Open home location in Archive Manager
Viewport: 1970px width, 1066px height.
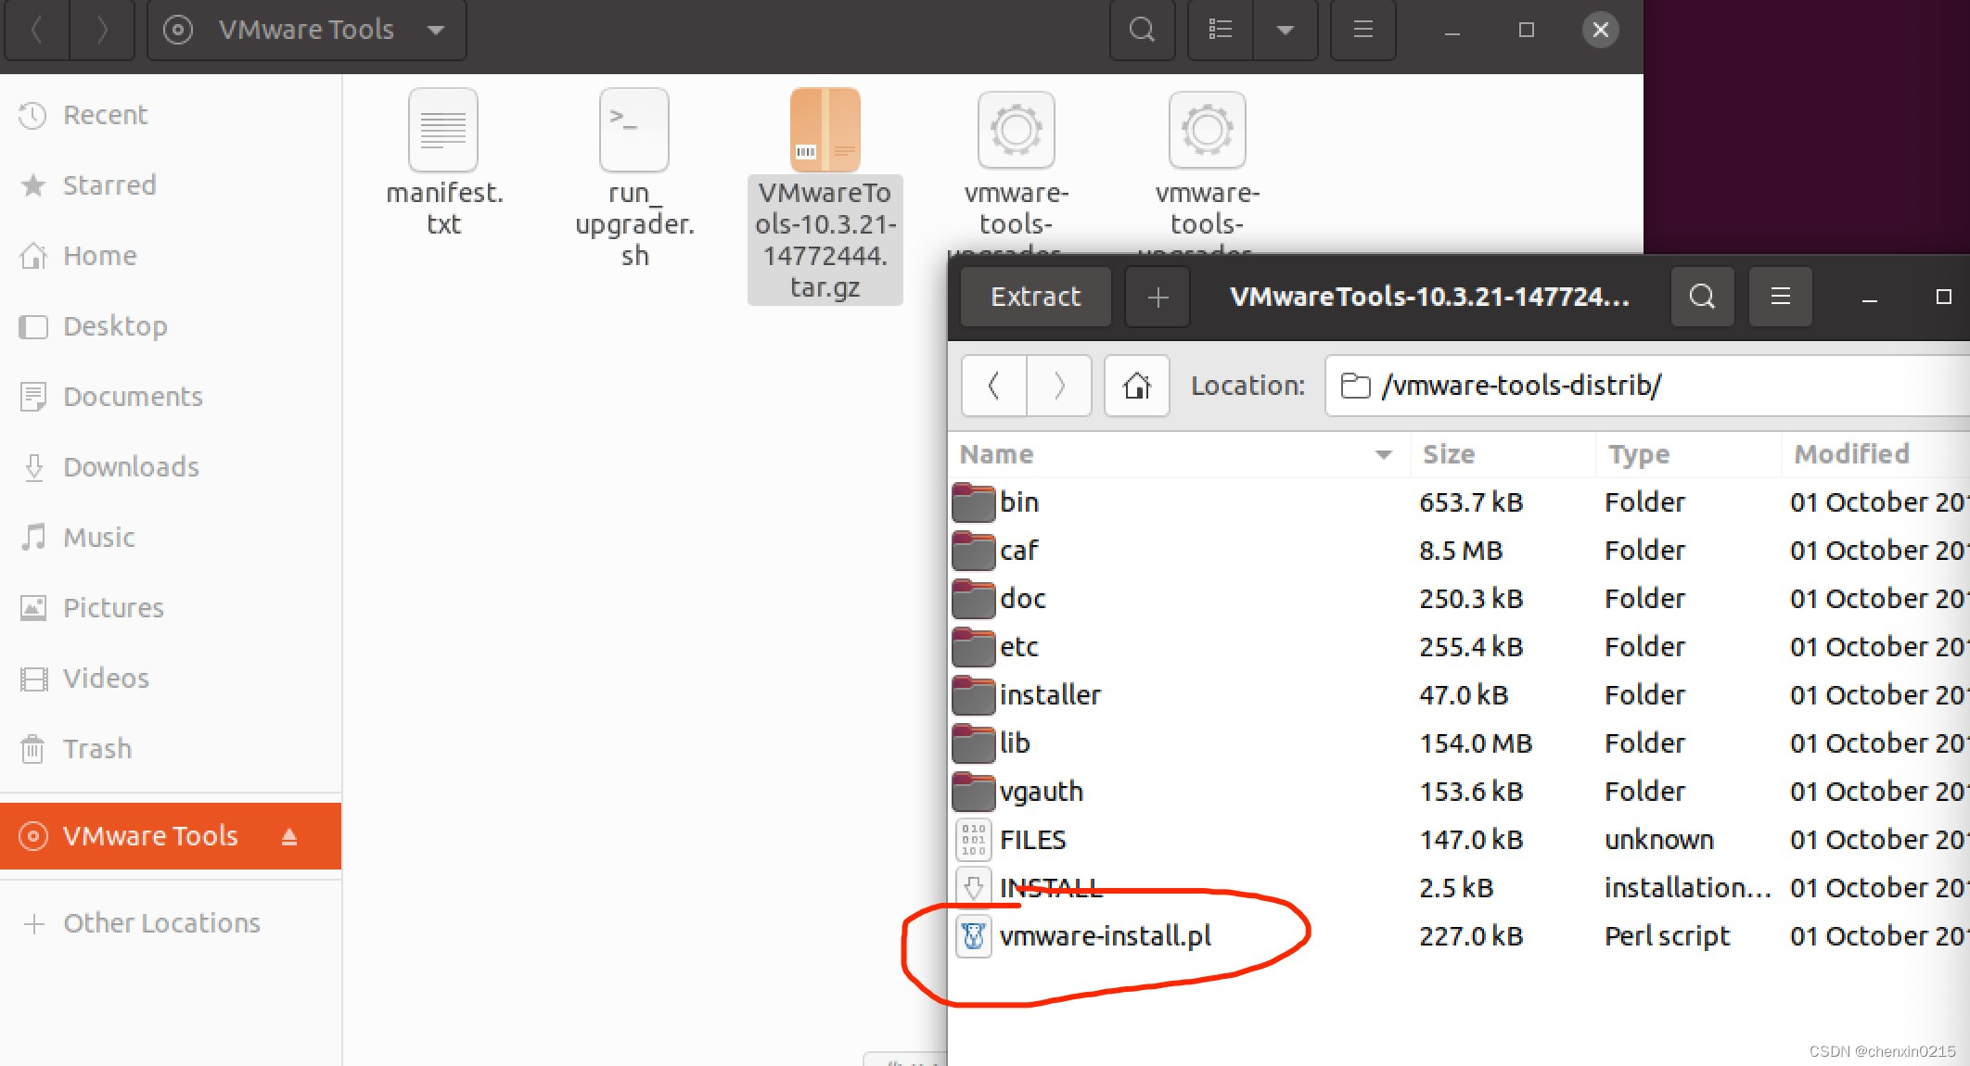[1136, 386]
